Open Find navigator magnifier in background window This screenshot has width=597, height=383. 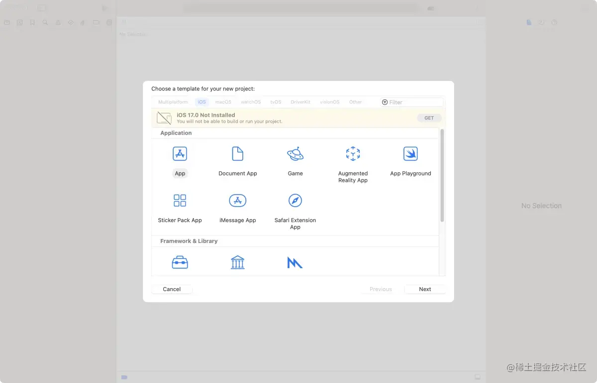click(x=45, y=22)
